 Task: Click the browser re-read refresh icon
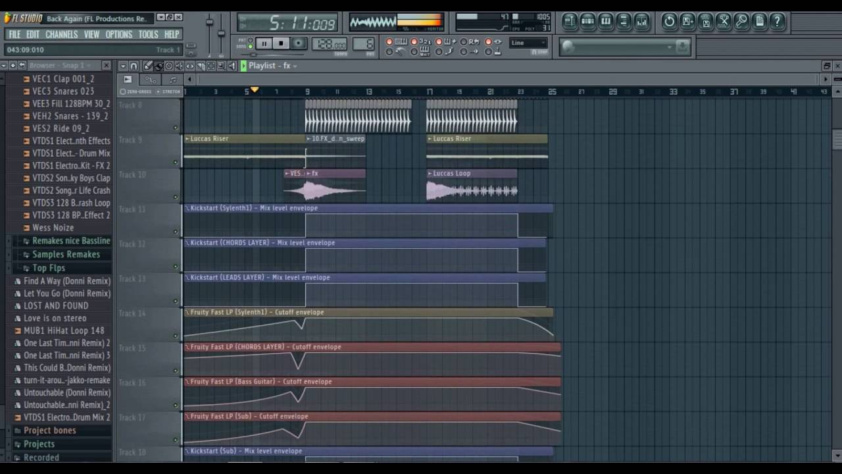point(22,65)
